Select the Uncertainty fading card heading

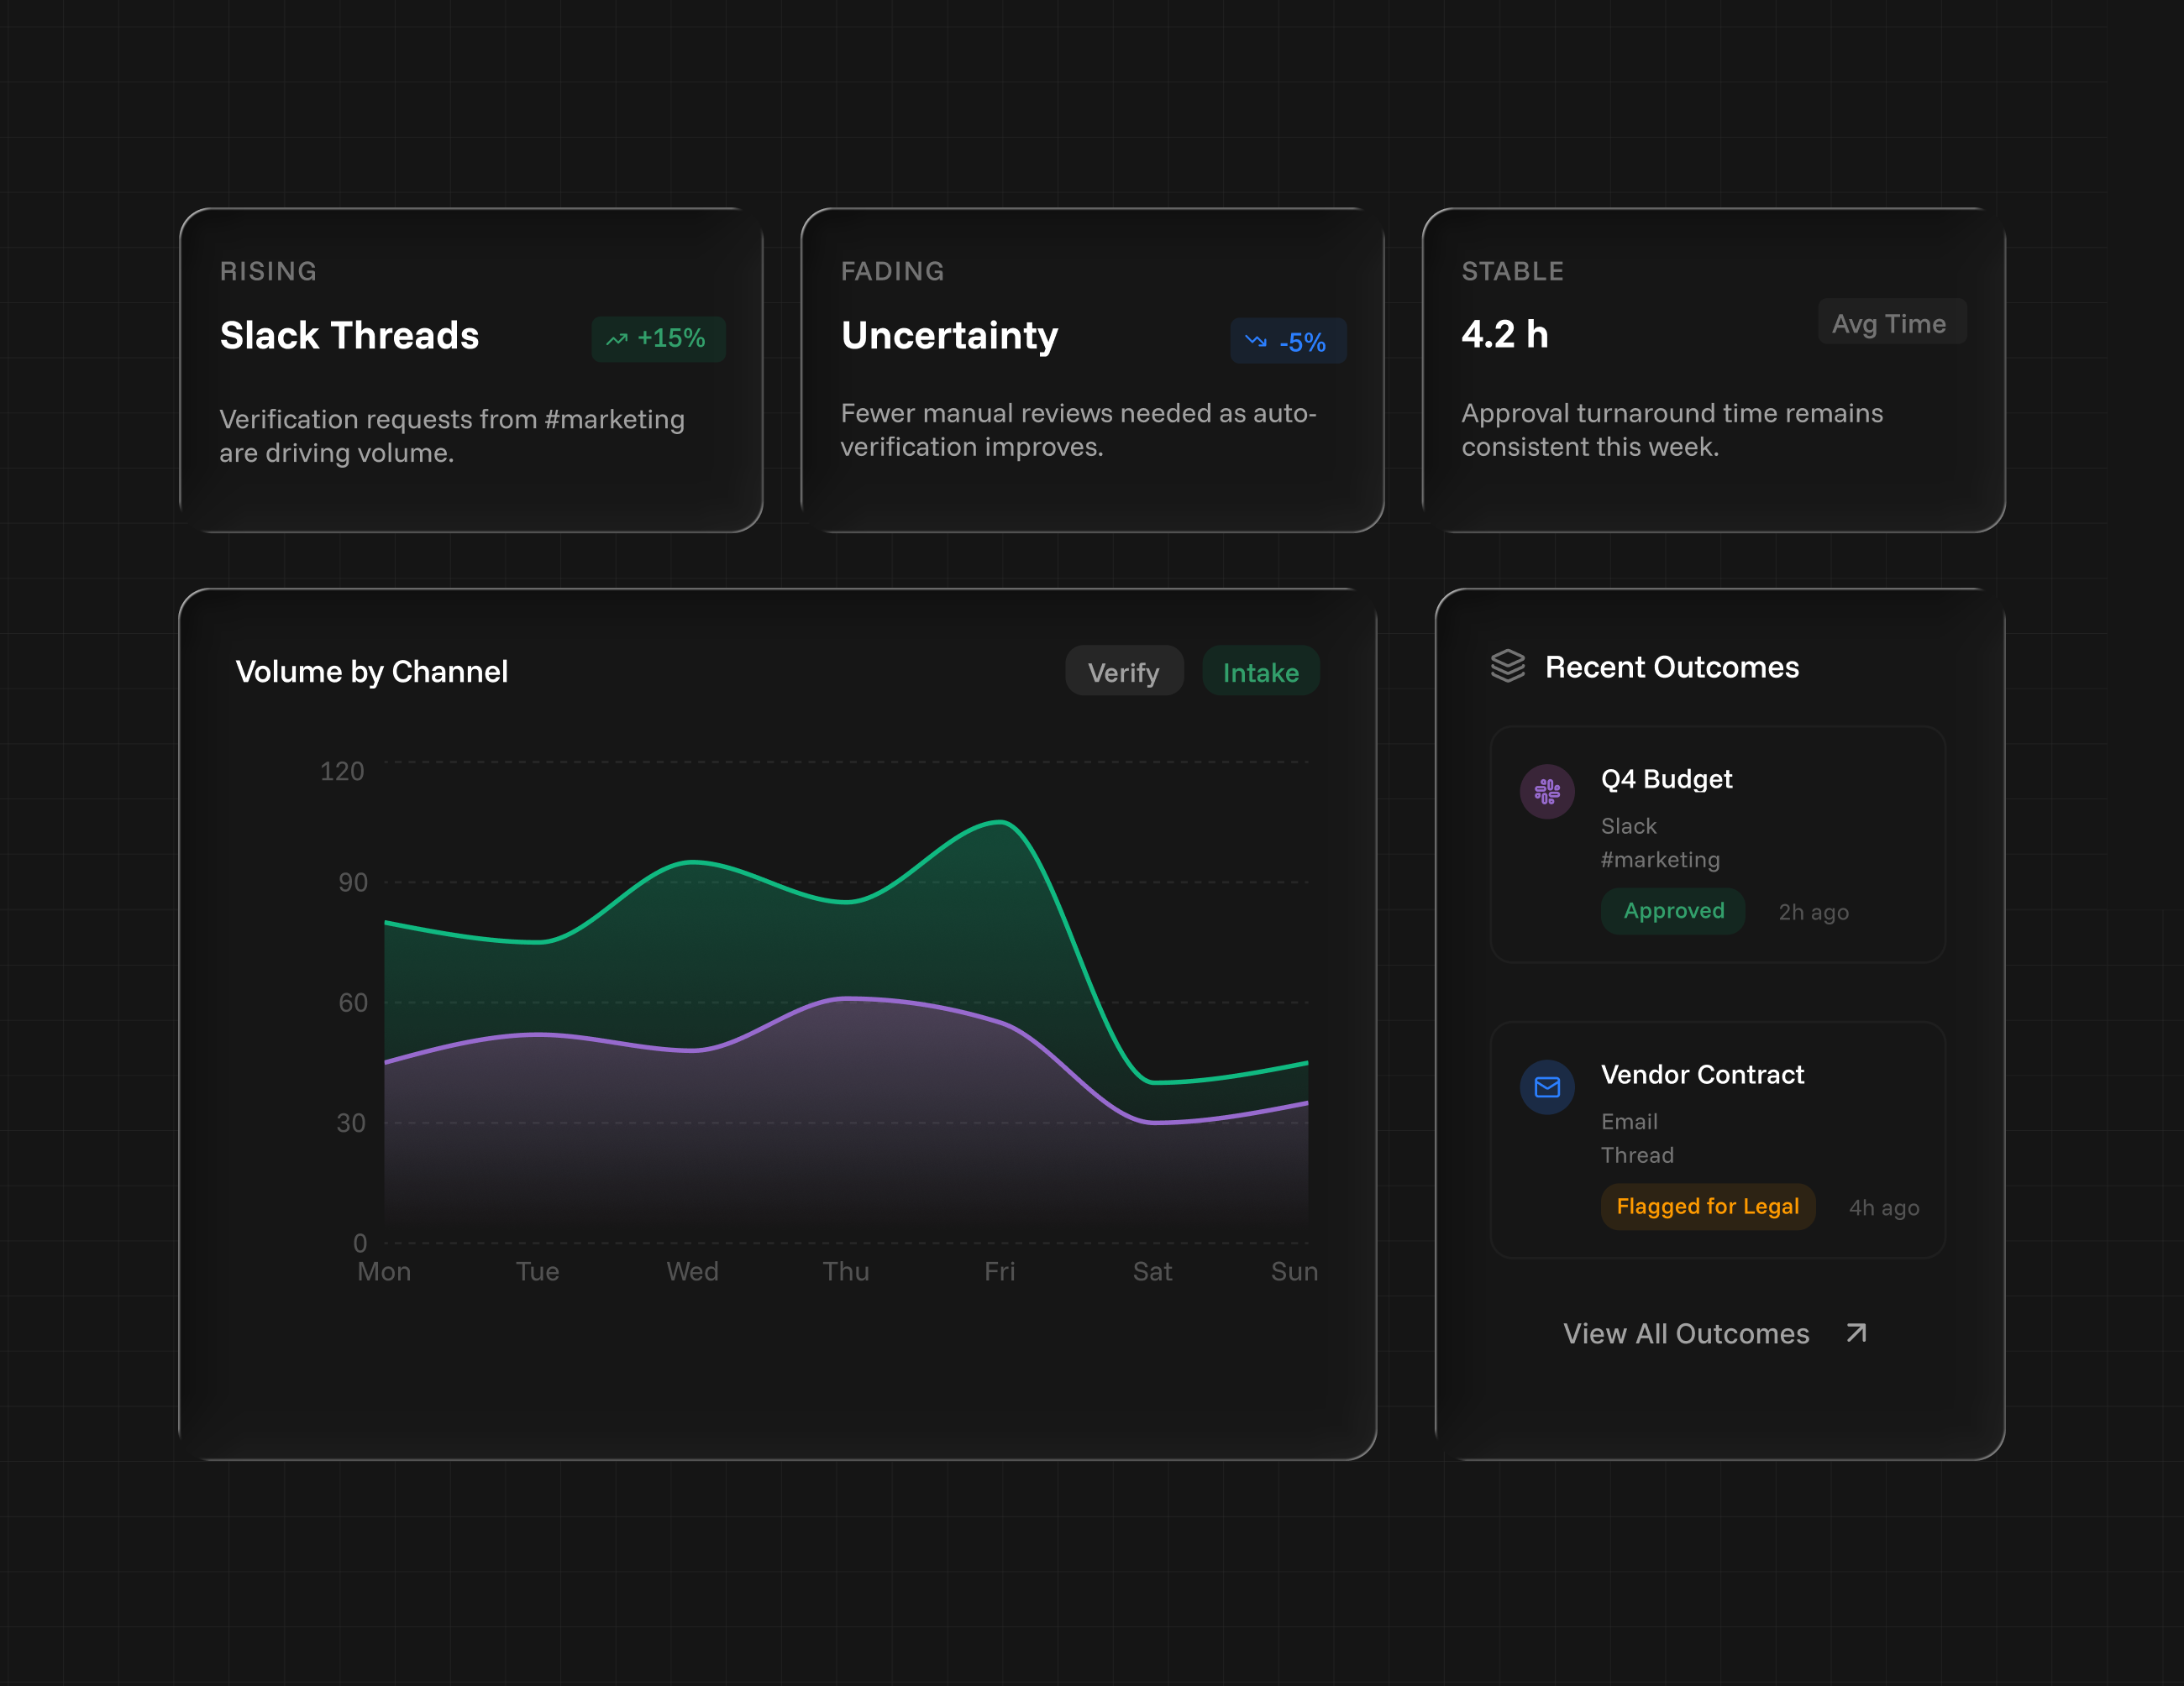[949, 336]
